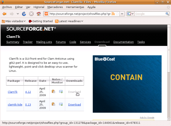Reload the current page

tap(24, 14)
